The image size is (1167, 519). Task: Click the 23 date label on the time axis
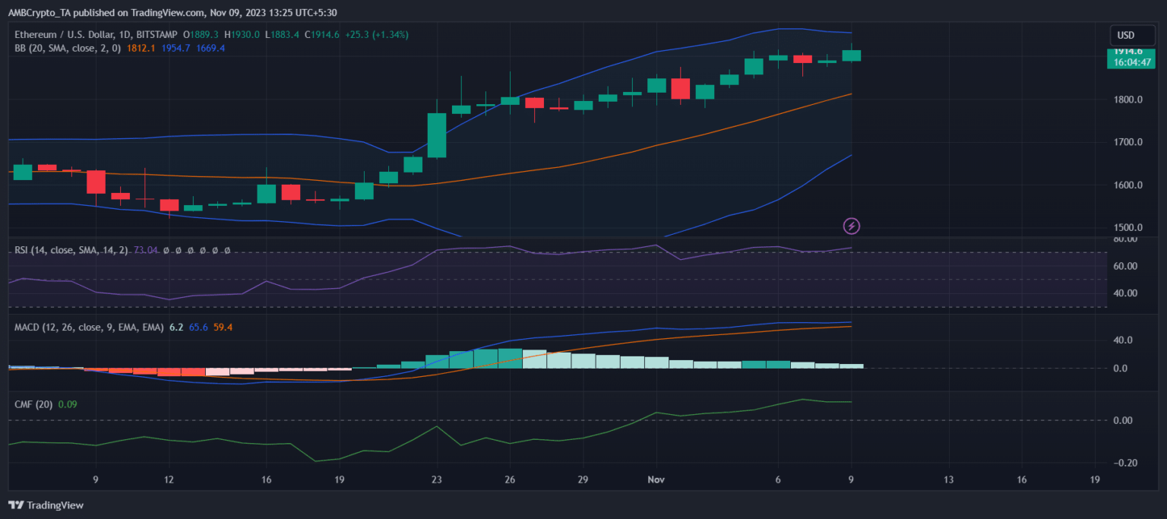pos(436,479)
